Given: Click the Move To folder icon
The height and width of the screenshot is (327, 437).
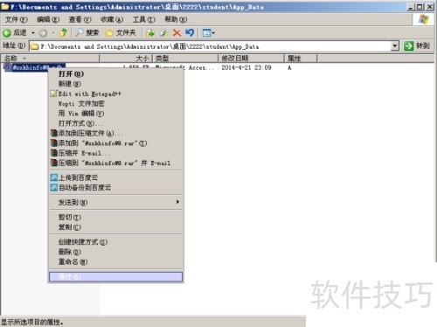Looking at the screenshot, I should [150, 33].
